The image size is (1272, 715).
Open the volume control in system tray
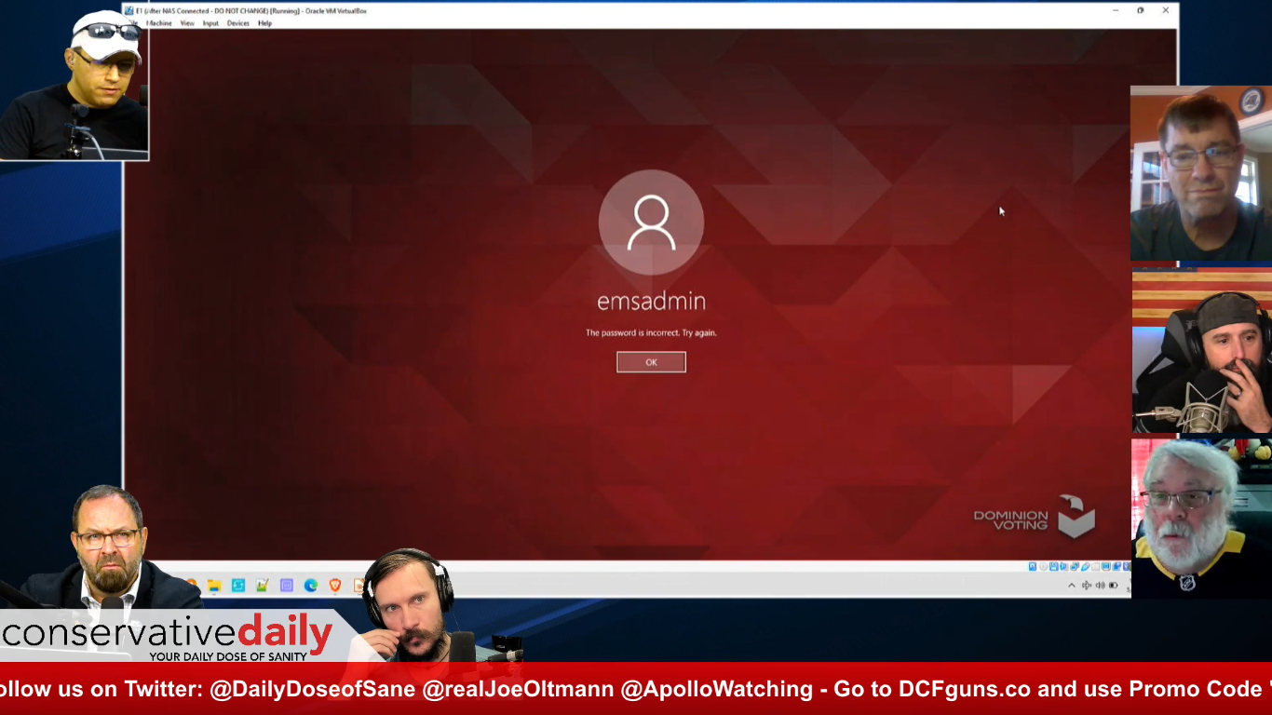pos(1101,586)
